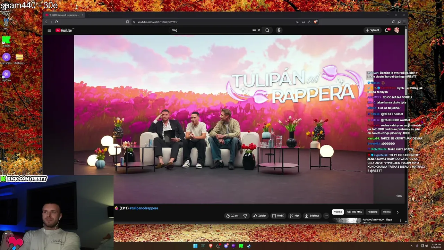
Task: Click the YouTube search magnifier button
Action: click(267, 30)
